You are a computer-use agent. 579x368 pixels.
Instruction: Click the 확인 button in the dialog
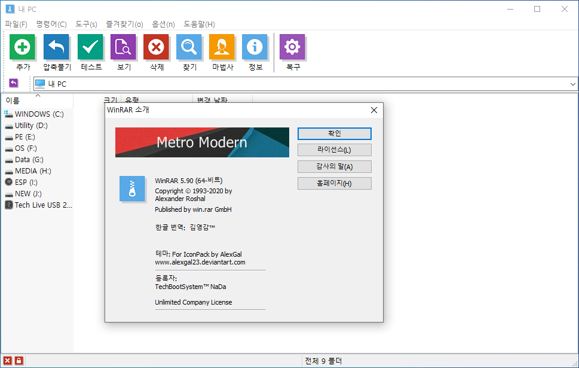(x=335, y=133)
